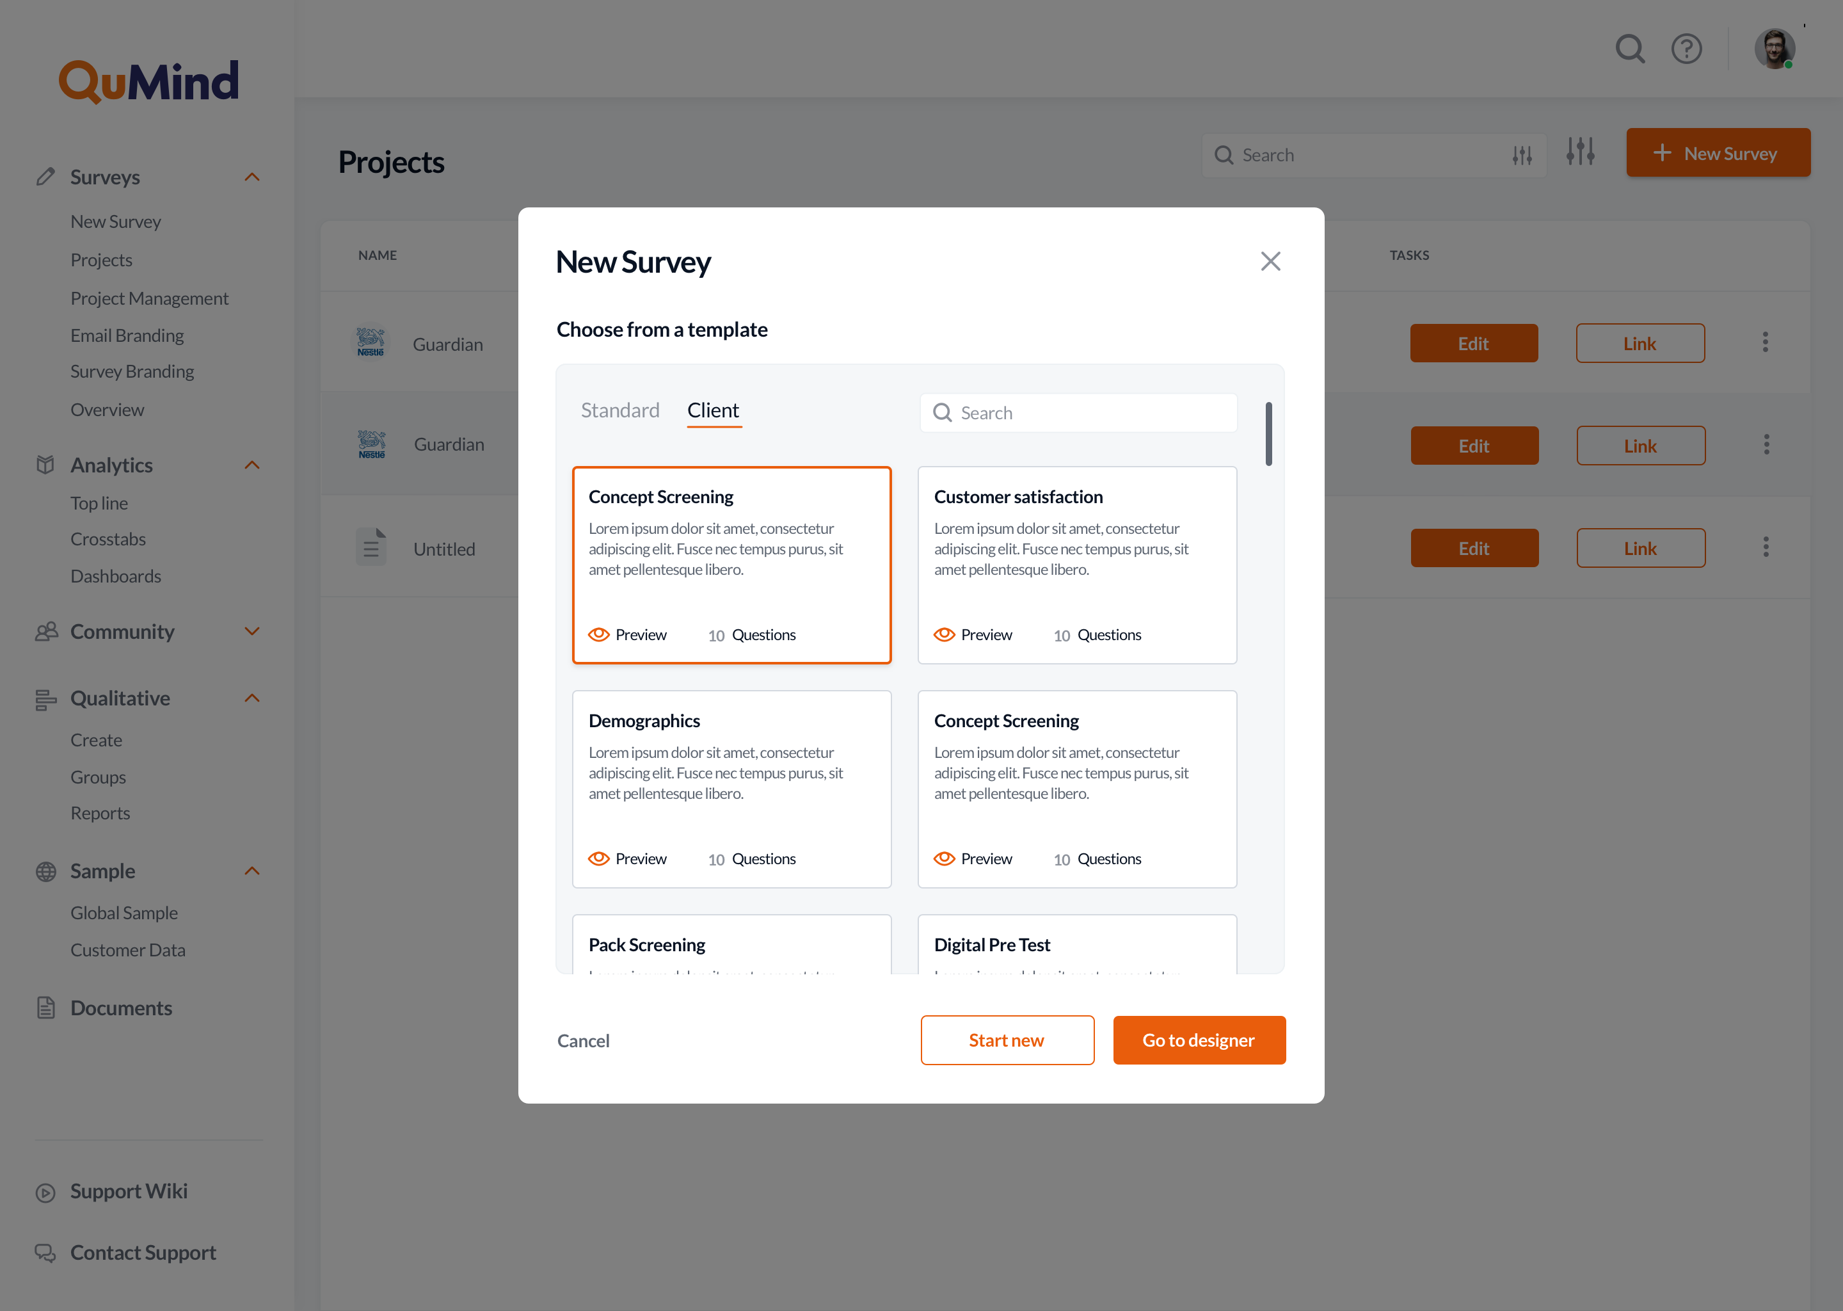
Task: Open Global Sample in sidebar
Action: click(124, 913)
